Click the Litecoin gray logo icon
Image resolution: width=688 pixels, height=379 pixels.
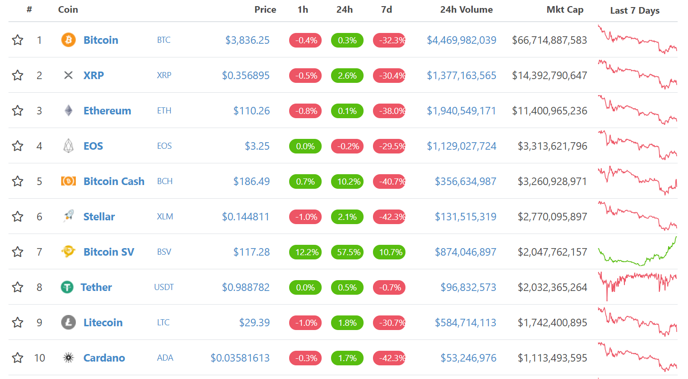(x=68, y=323)
